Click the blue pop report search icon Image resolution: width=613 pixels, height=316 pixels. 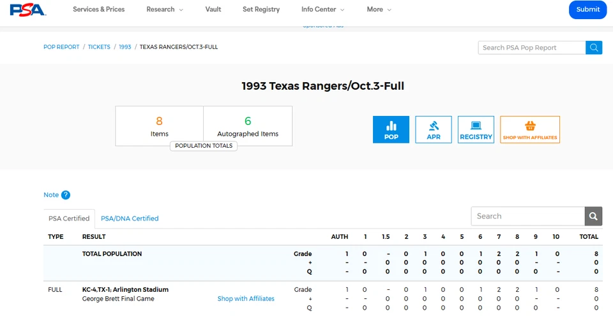point(594,48)
